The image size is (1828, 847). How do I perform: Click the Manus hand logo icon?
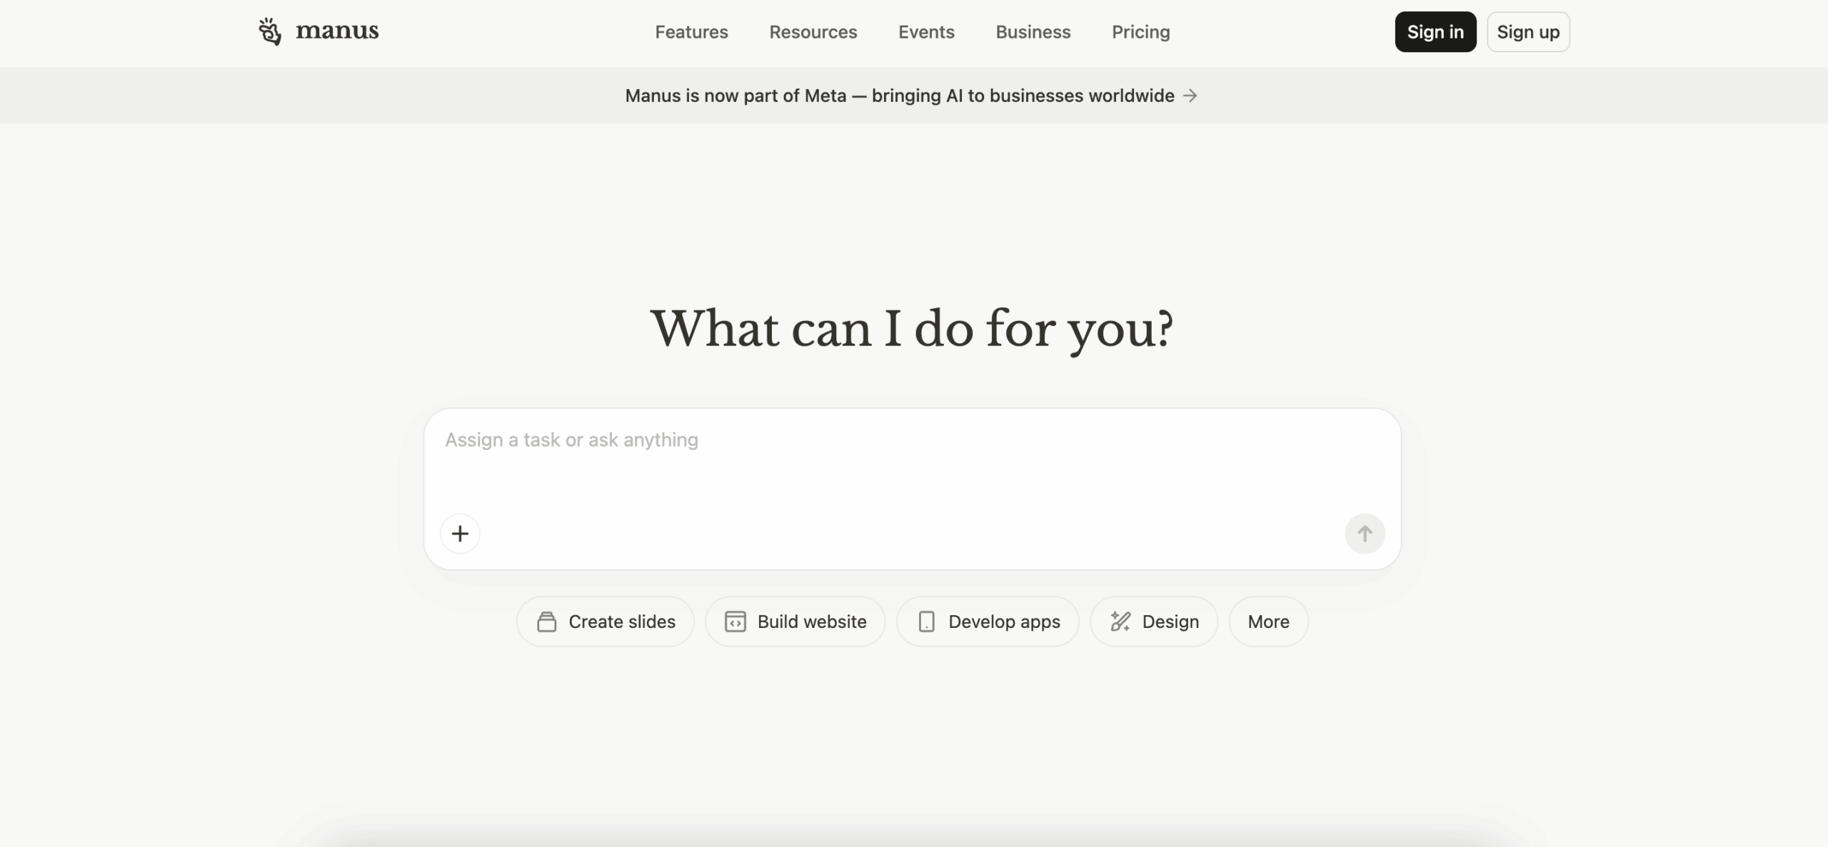270,32
